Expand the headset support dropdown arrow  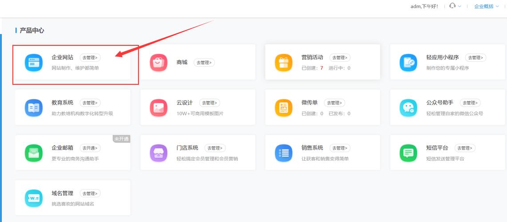coord(459,6)
